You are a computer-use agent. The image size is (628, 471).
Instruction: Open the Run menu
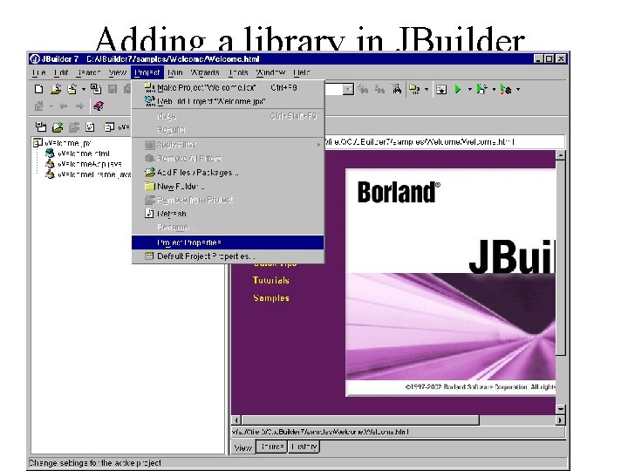click(175, 72)
